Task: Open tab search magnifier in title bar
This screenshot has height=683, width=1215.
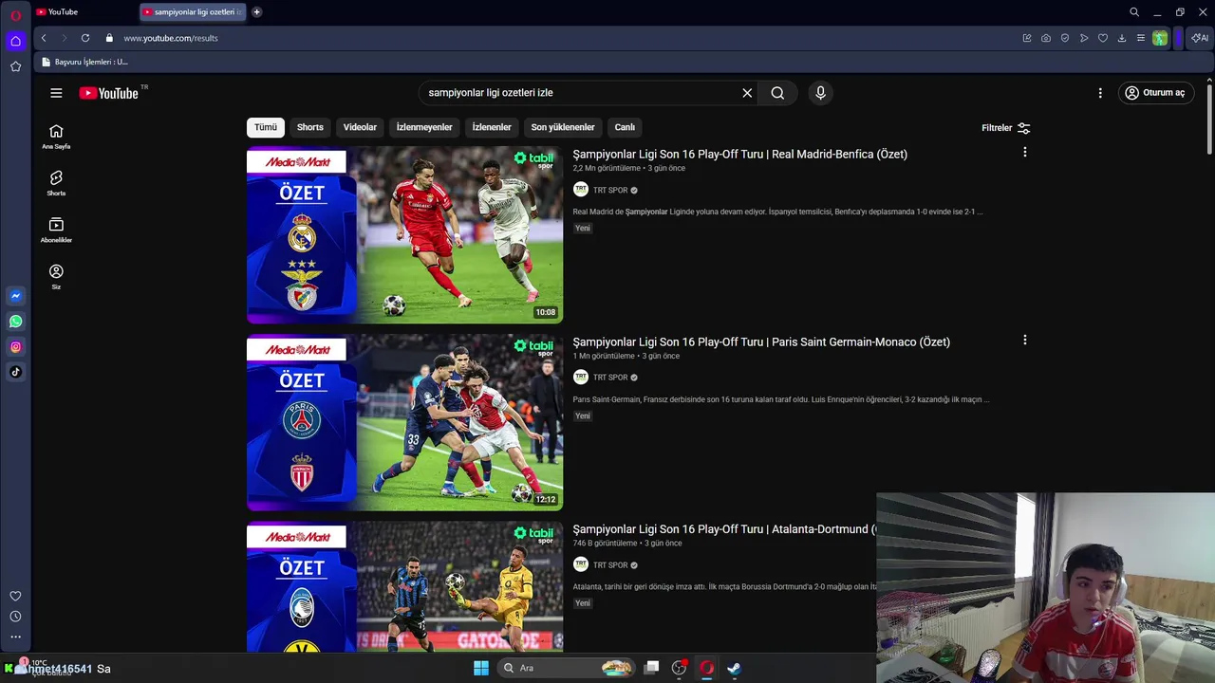Action: (1134, 12)
